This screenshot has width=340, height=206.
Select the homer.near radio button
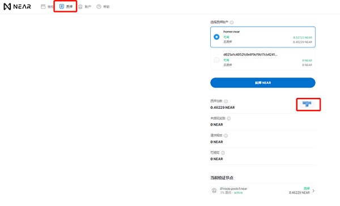pos(216,37)
